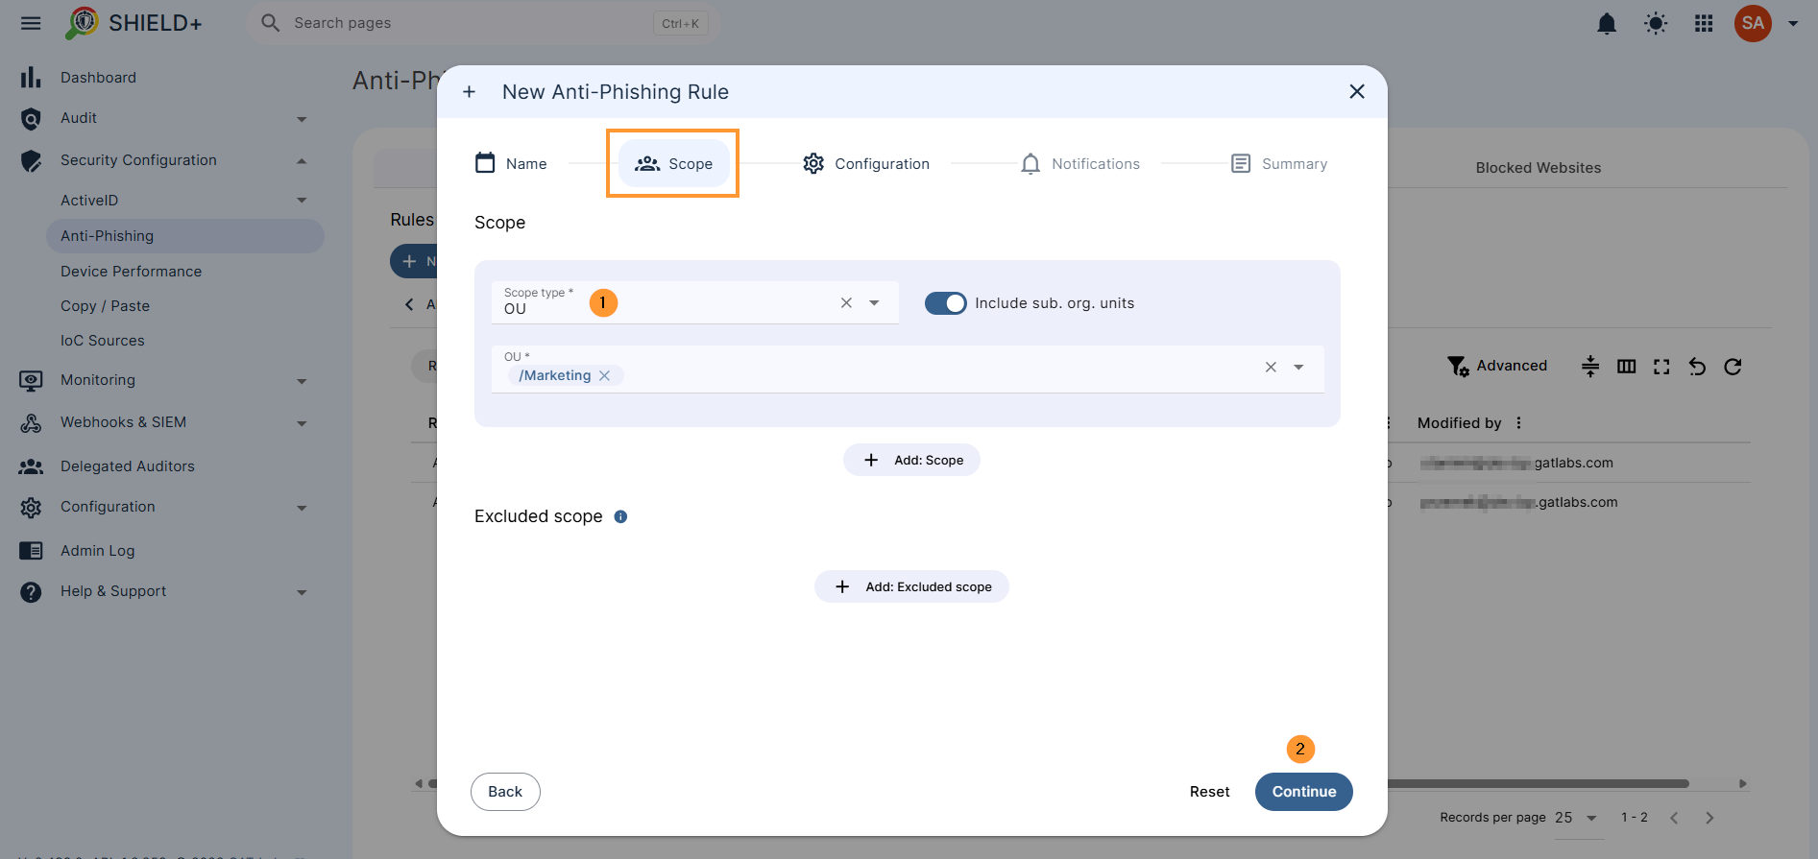Focus the Search pages field
The image size is (1818, 859).
pyautogui.click(x=482, y=23)
